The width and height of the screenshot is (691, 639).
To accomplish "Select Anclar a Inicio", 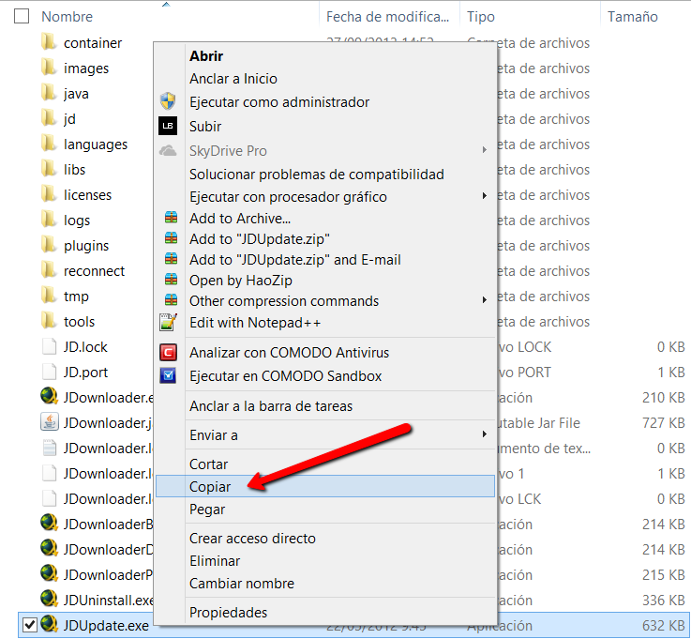I will point(233,79).
